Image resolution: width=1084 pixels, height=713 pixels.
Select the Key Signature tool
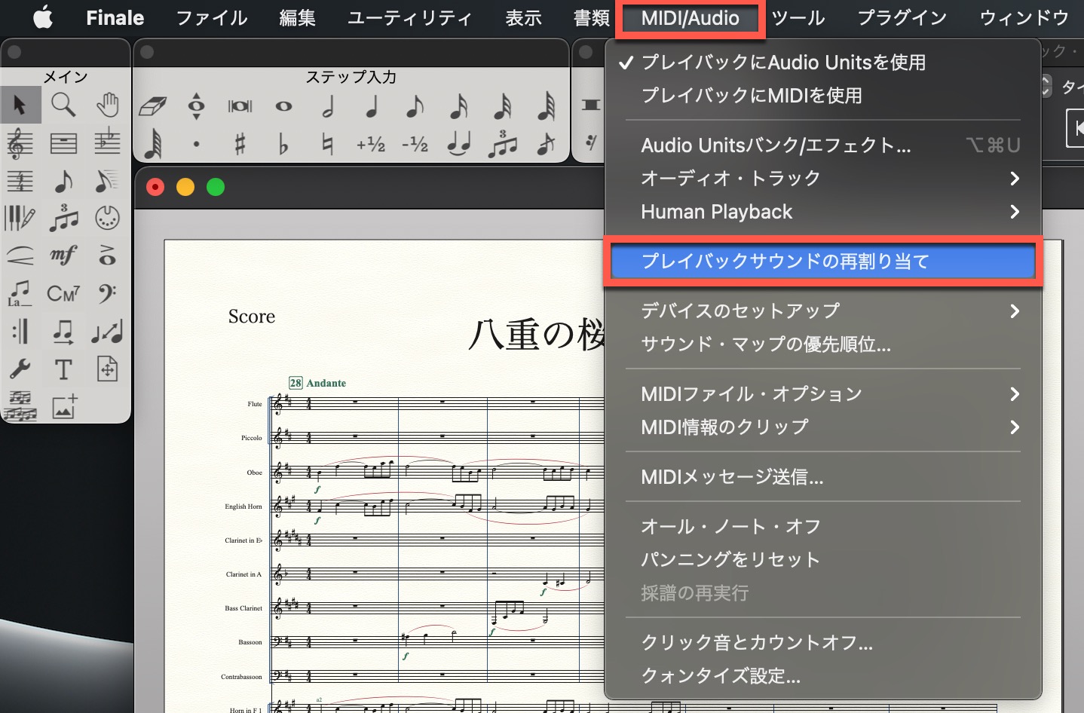[x=107, y=143]
